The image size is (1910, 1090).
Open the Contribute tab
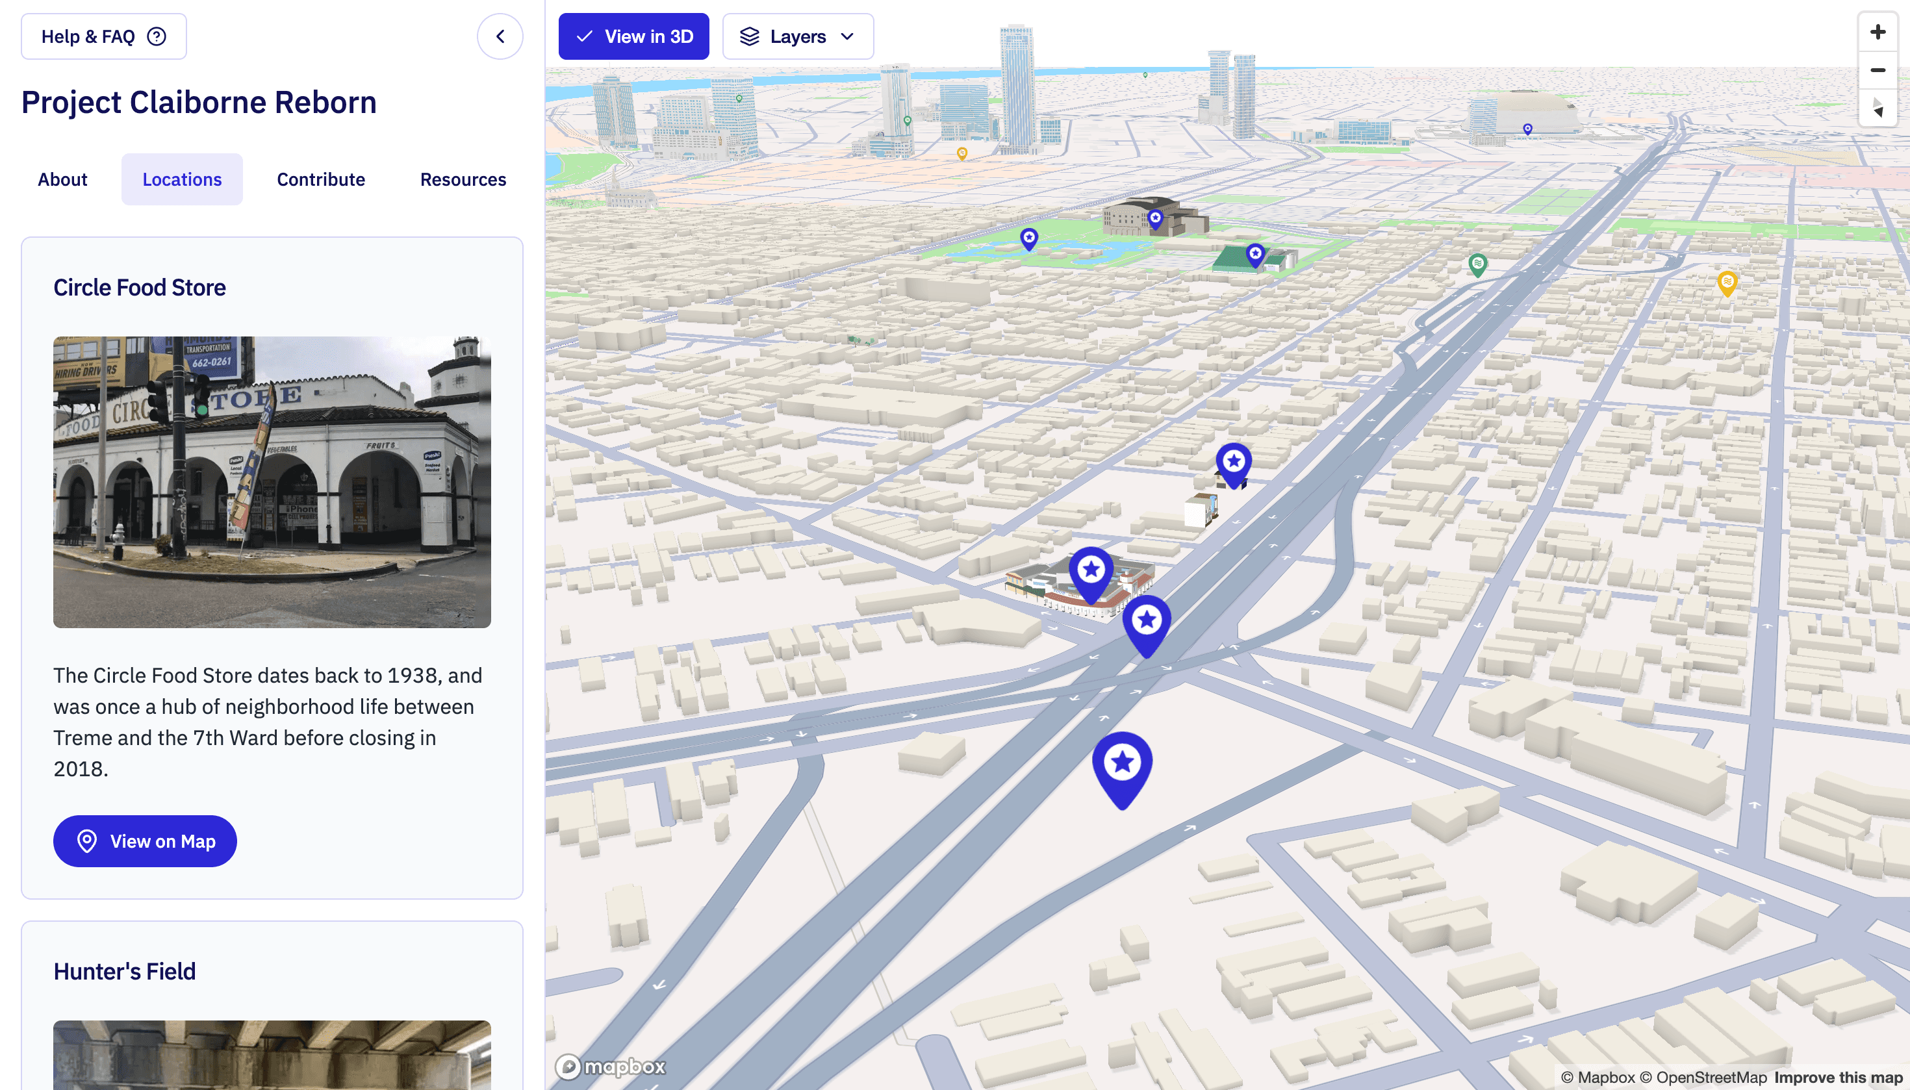click(x=321, y=179)
